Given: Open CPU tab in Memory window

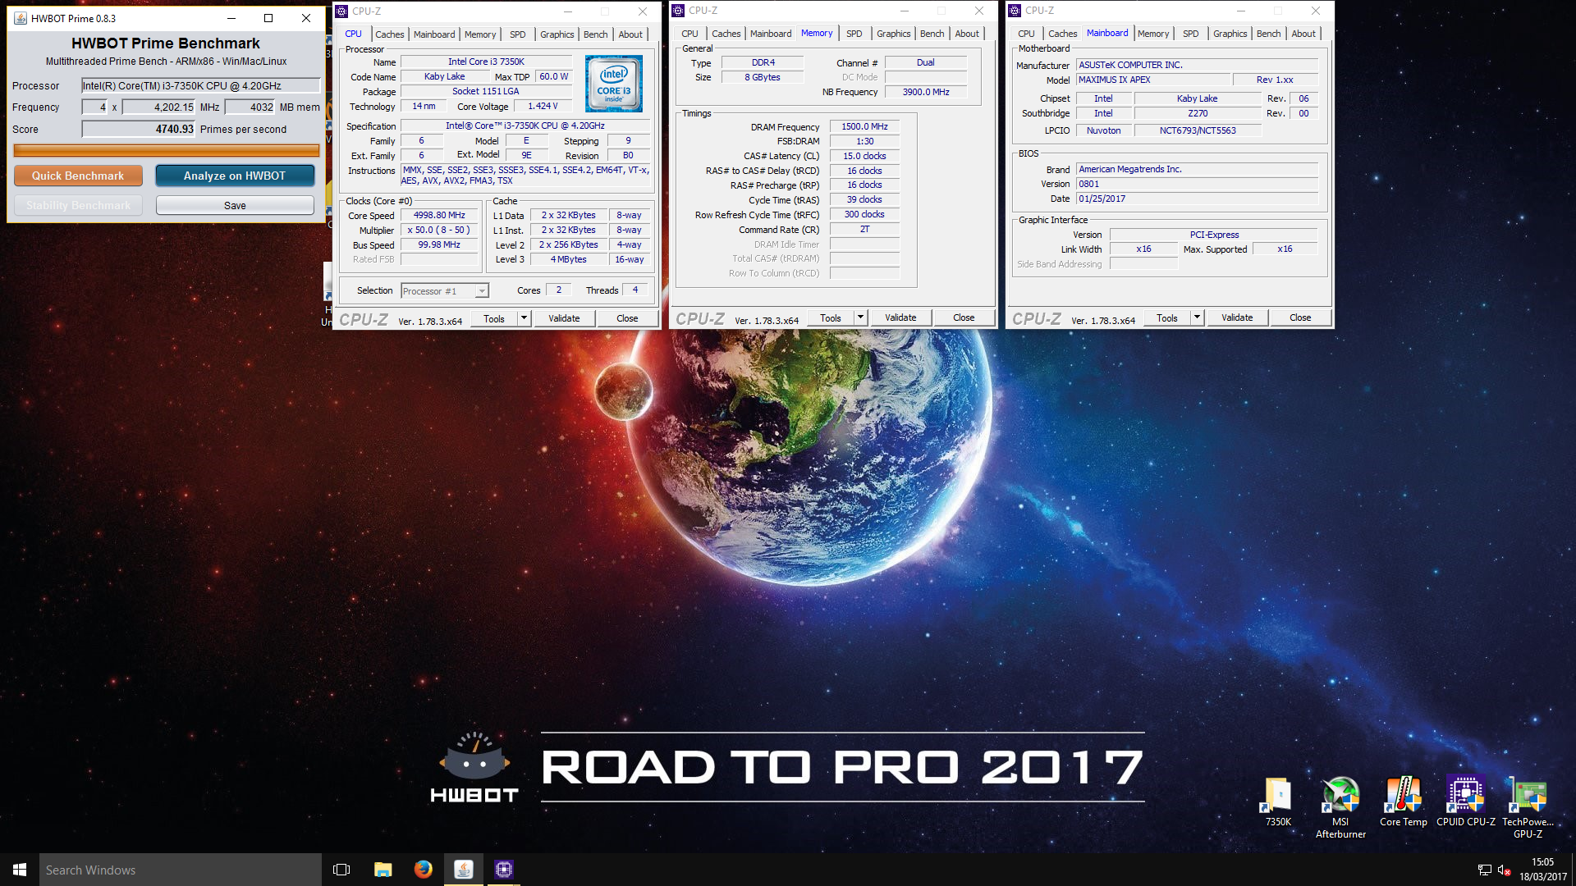Looking at the screenshot, I should [689, 34].
